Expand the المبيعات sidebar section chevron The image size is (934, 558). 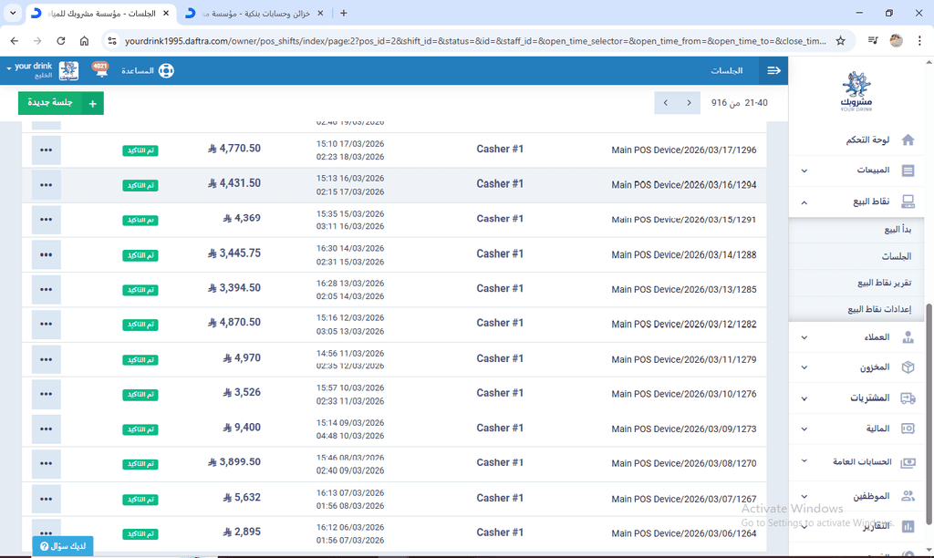click(x=804, y=170)
